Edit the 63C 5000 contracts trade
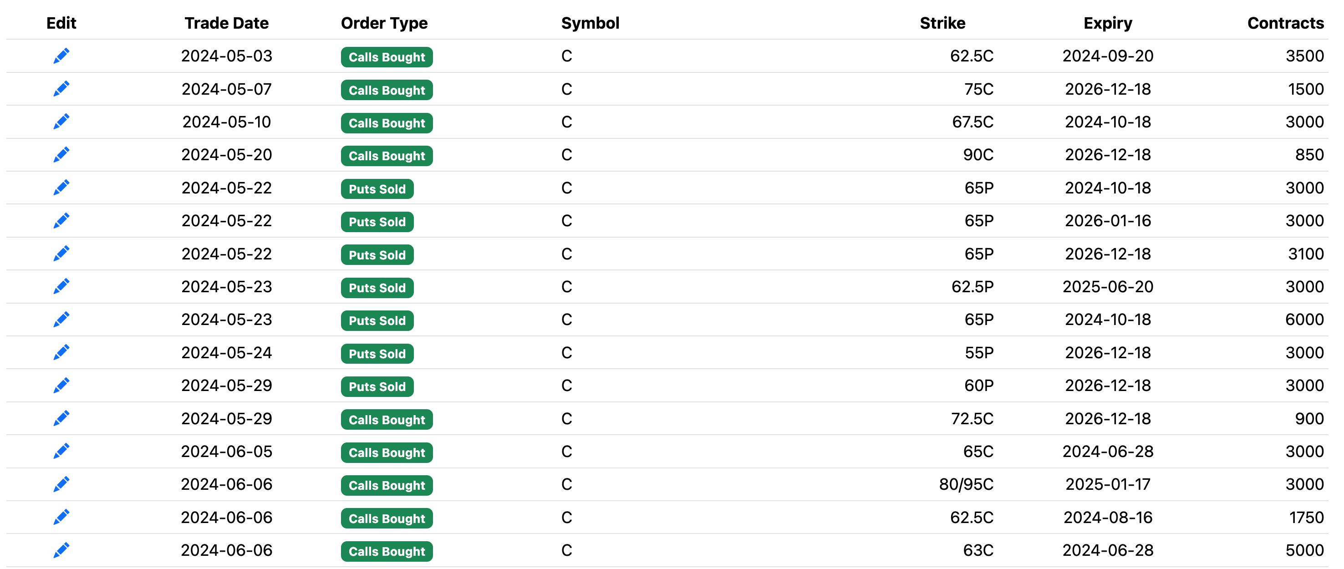This screenshot has width=1344, height=569. (61, 550)
